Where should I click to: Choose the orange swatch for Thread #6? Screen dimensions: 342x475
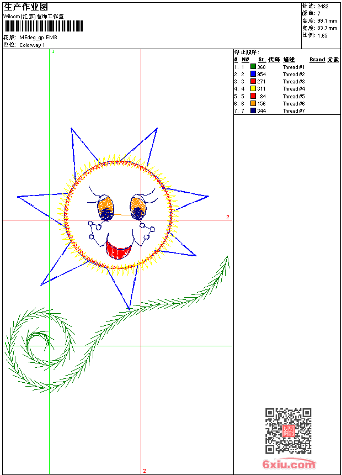pyautogui.click(x=253, y=103)
